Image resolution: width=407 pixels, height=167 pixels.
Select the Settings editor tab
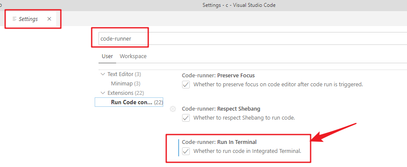coord(30,19)
